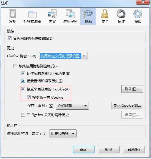Viewport: 151px width, 159px height.
Task: Confirm with the 确定 button
Action: click(x=84, y=150)
